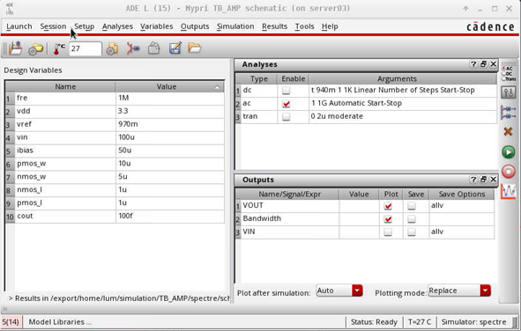Viewport: 521px width, 331px height.
Task: Click help icon in Analyses panel header
Action: pos(473,64)
